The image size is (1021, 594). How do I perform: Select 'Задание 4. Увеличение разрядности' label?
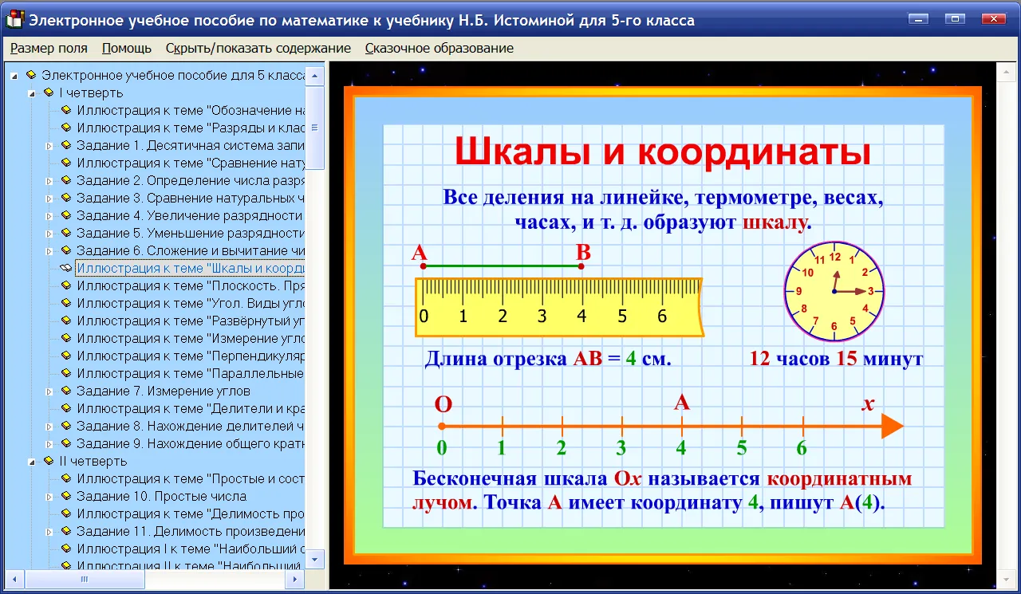click(x=191, y=215)
